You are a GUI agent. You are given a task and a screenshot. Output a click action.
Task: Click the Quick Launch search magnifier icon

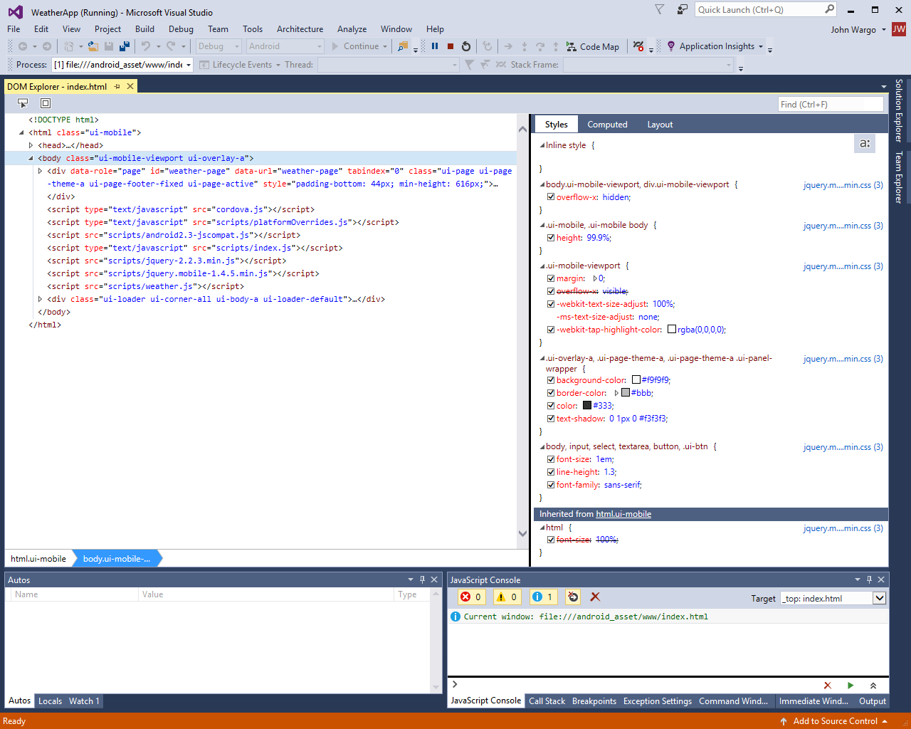click(x=829, y=9)
